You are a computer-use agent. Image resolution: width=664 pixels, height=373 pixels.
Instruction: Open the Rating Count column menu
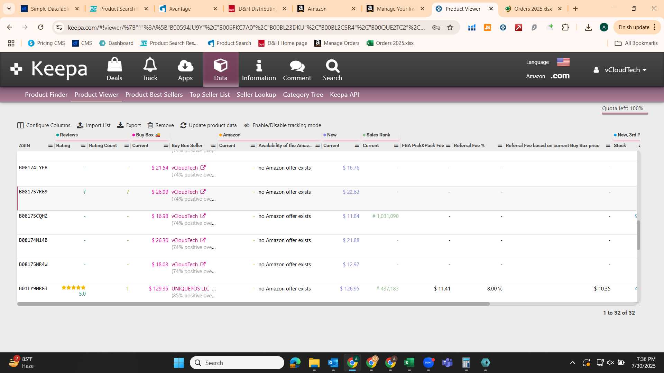(x=127, y=145)
